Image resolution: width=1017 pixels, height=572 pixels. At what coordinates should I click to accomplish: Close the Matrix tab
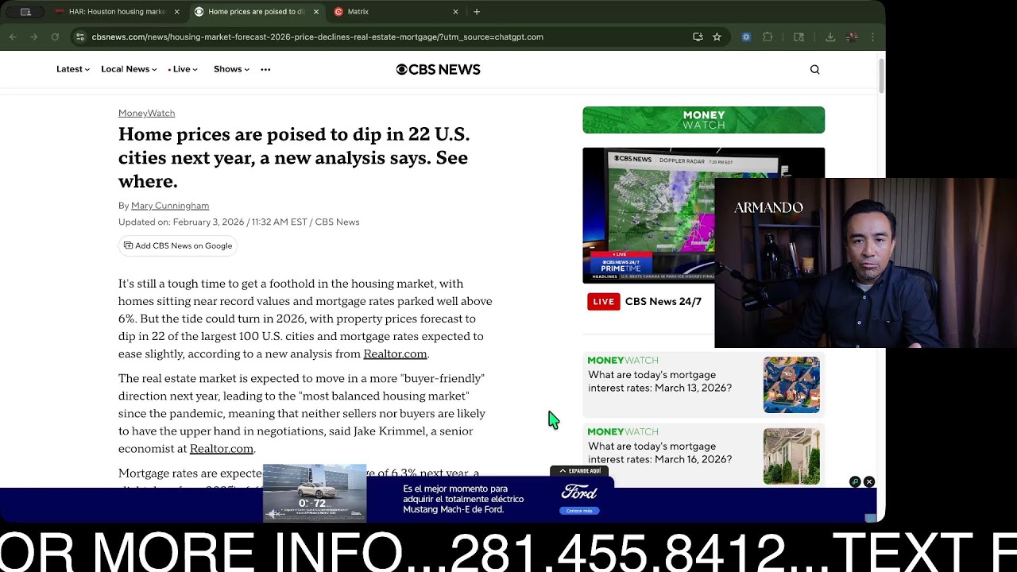coord(455,12)
